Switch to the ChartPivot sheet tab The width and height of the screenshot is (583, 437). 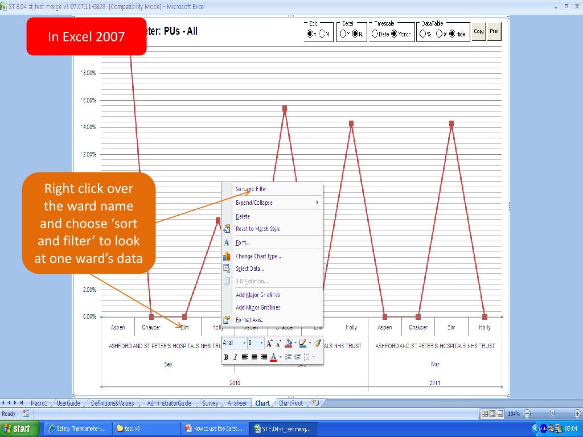pos(291,403)
